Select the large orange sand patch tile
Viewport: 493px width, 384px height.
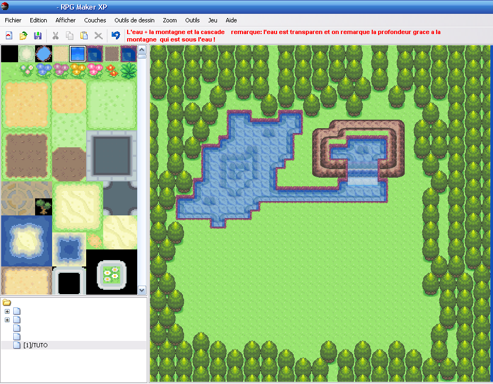coord(27,105)
